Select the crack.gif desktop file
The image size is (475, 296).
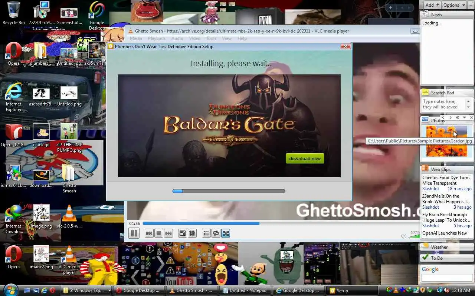click(41, 135)
